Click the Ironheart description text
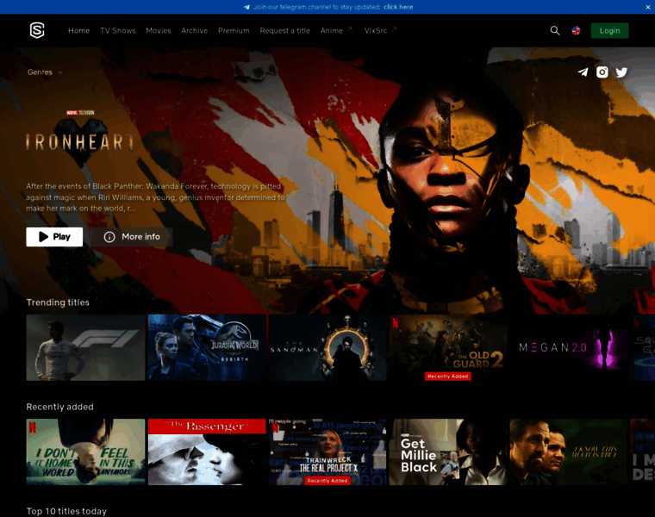The height and width of the screenshot is (517, 655). tap(155, 197)
